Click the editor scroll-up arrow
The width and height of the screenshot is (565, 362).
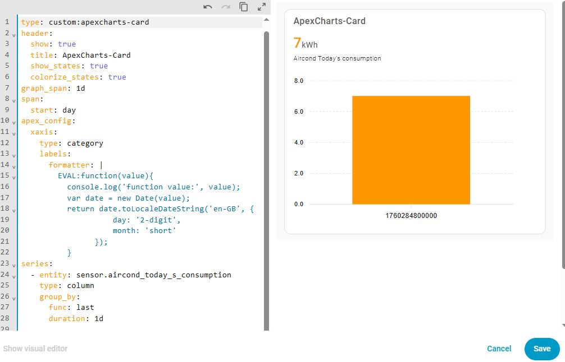pos(266,20)
